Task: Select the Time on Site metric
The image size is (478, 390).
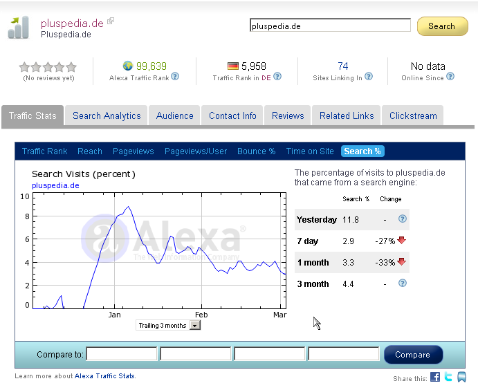Action: pyautogui.click(x=310, y=151)
